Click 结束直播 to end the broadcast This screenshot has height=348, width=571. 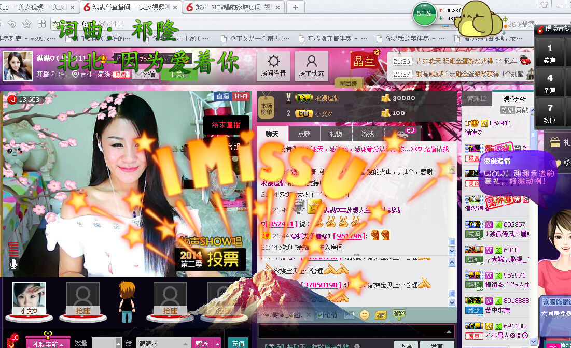(x=226, y=125)
